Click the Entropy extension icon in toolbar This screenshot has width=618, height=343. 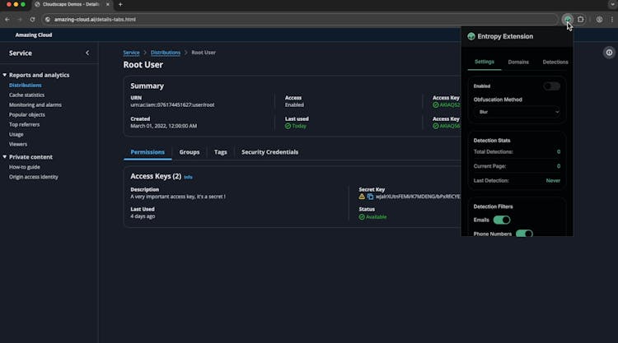(568, 19)
